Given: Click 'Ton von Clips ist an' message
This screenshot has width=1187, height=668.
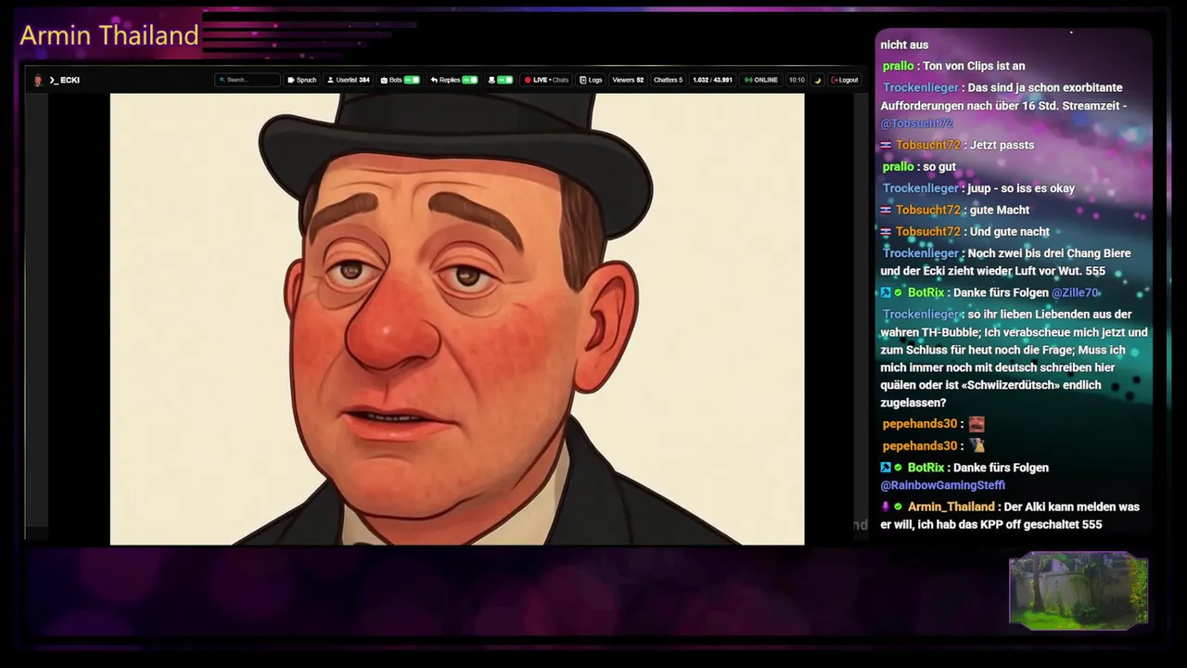Looking at the screenshot, I should (974, 66).
